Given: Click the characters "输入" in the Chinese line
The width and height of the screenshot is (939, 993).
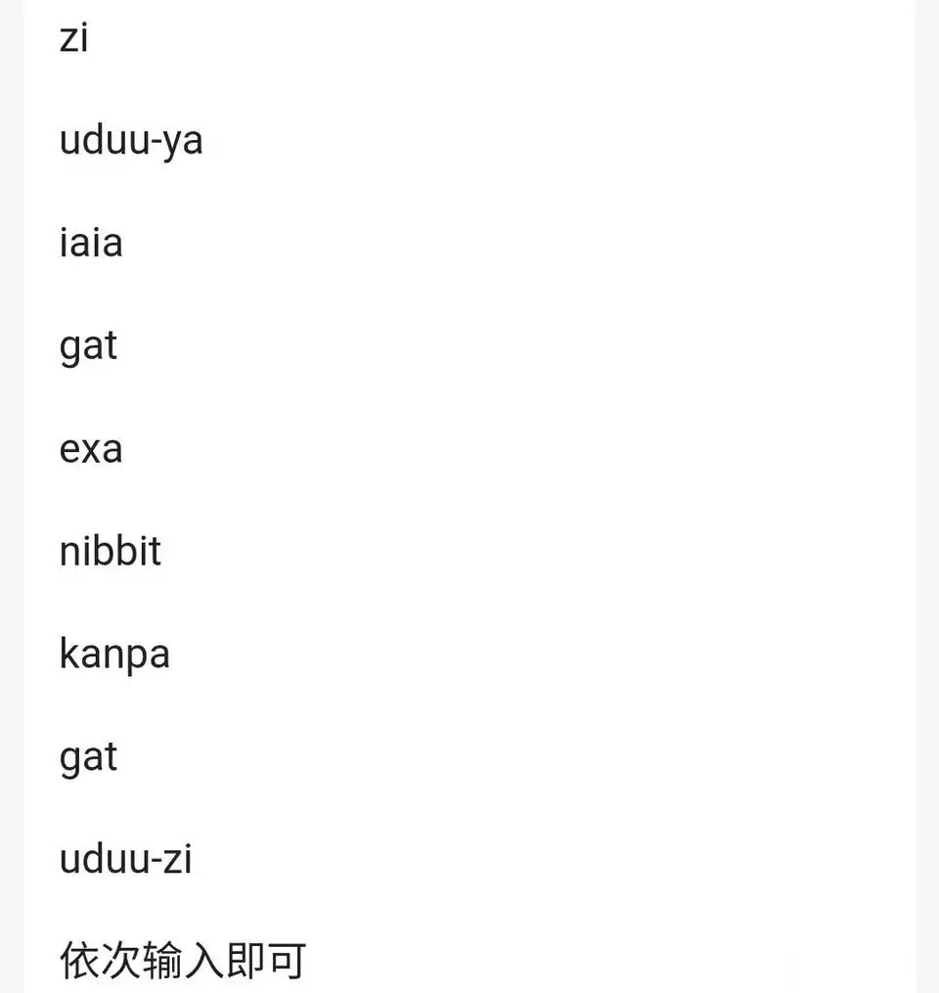Looking at the screenshot, I should pos(183,962).
